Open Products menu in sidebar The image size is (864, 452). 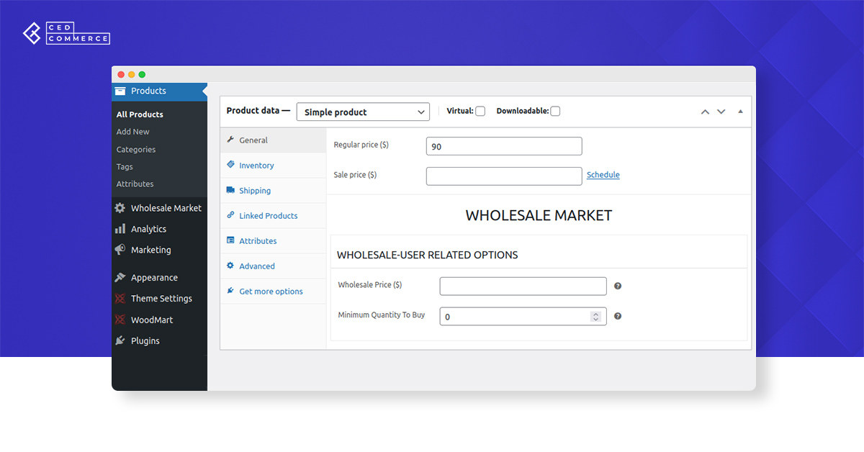pyautogui.click(x=159, y=91)
